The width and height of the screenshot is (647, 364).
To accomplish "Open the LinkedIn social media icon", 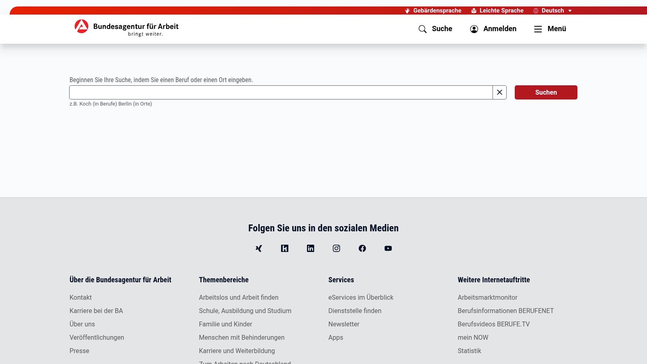I will tap(311, 248).
